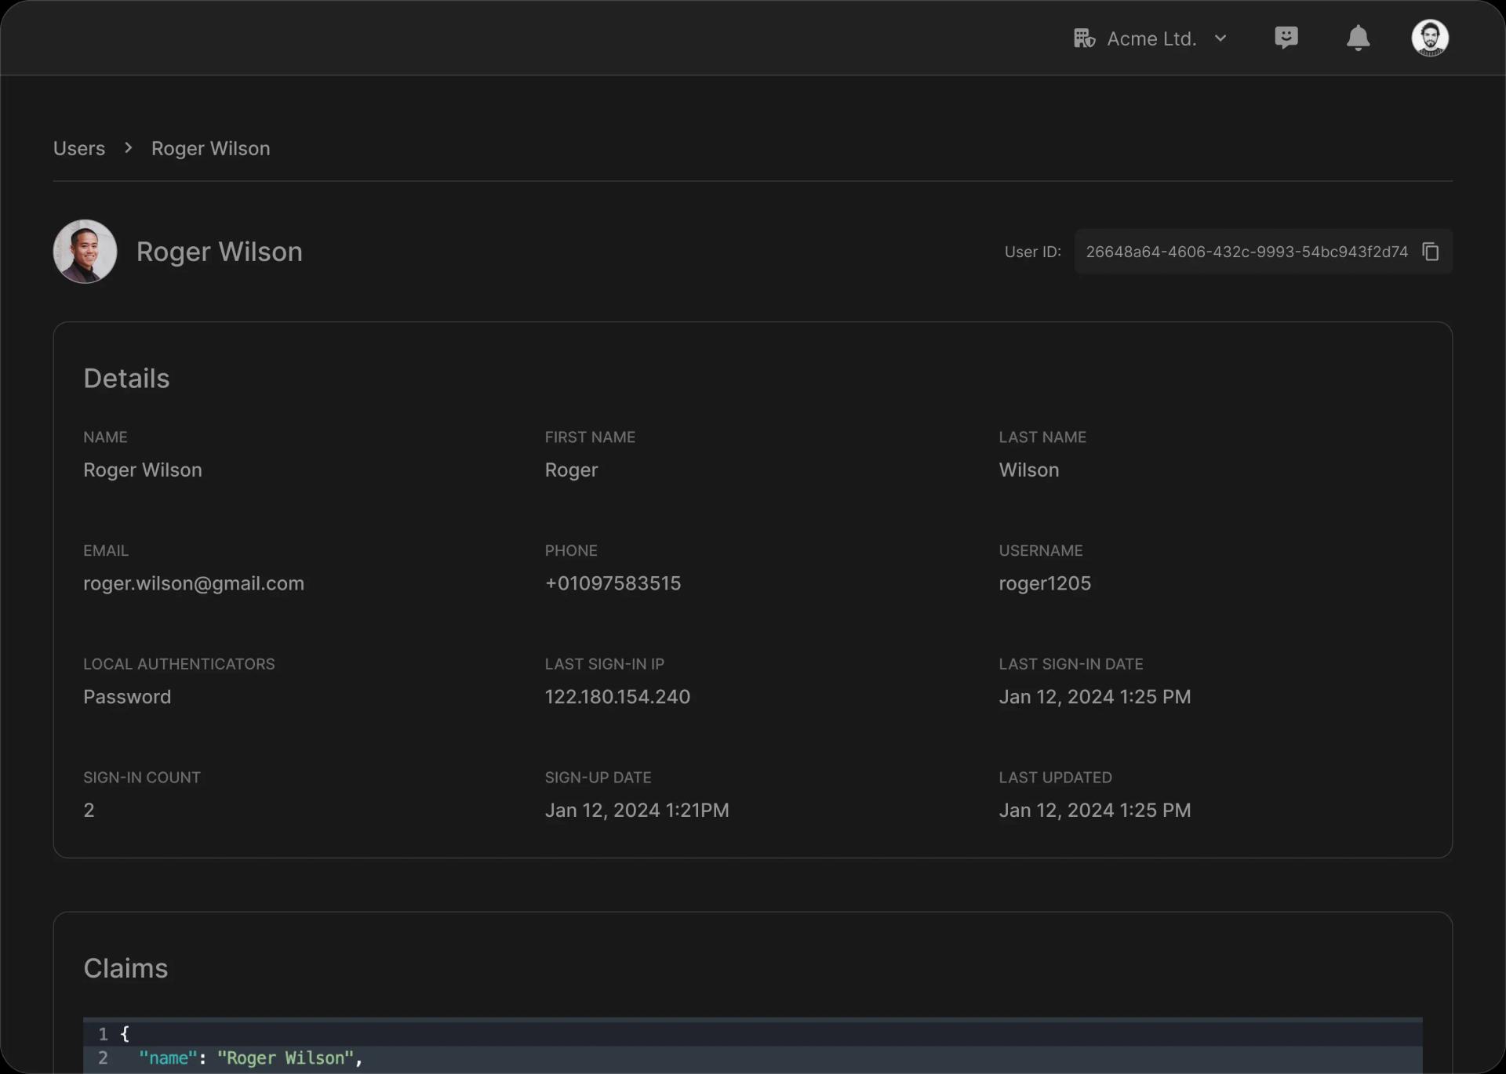Viewport: 1506px width, 1074px height.
Task: Click the copy icon beside 26648a64 ID
Action: [x=1431, y=251]
